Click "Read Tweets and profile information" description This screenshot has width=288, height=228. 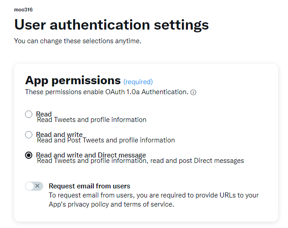point(91,120)
